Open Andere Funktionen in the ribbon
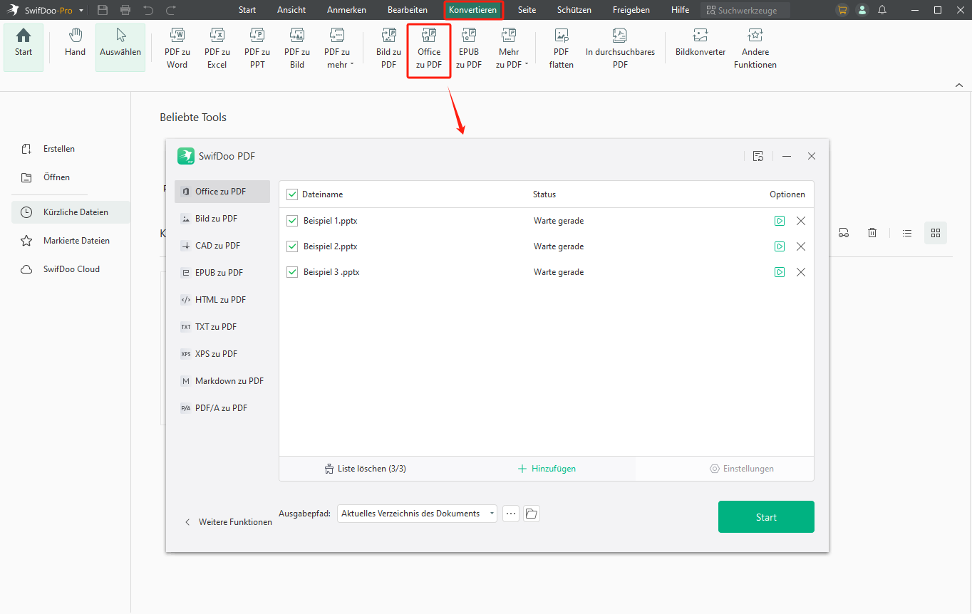The height and width of the screenshot is (614, 972). pyautogui.click(x=755, y=48)
